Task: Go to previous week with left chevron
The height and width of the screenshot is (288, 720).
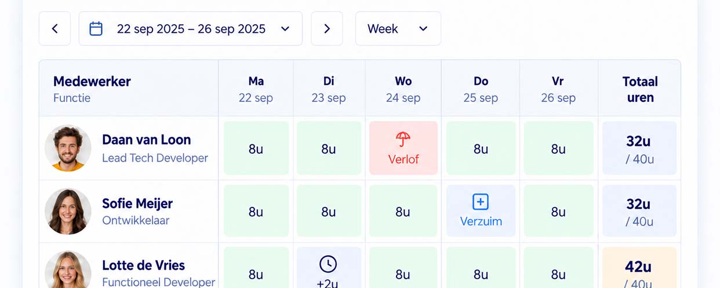Action: (54, 28)
